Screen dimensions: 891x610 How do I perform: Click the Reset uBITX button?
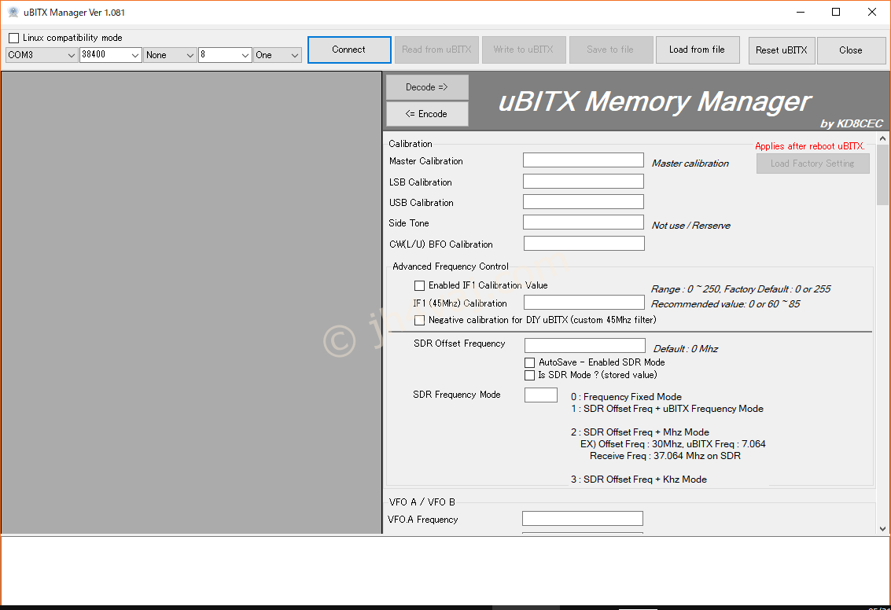pyautogui.click(x=782, y=50)
